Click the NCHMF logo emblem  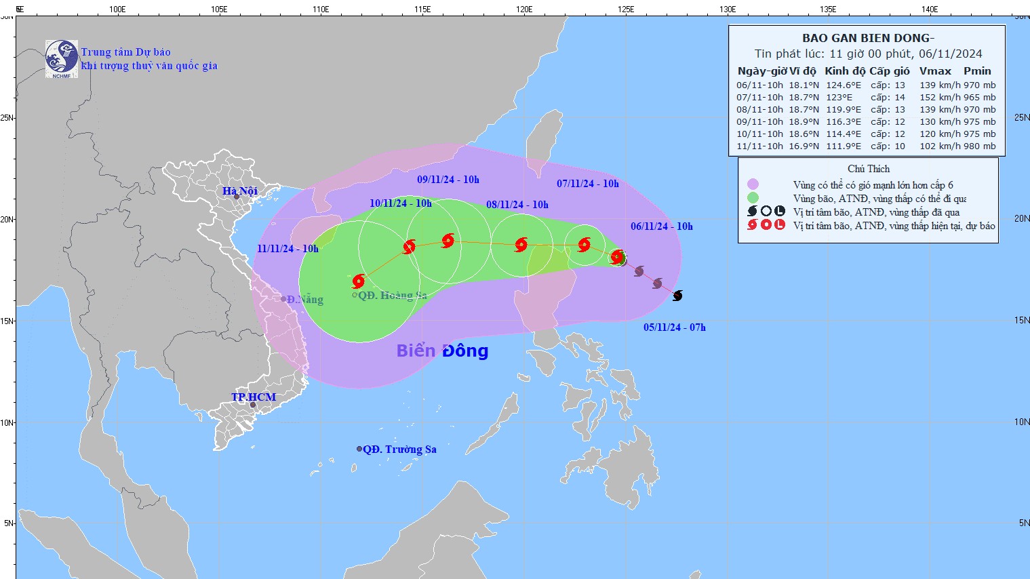coord(62,59)
